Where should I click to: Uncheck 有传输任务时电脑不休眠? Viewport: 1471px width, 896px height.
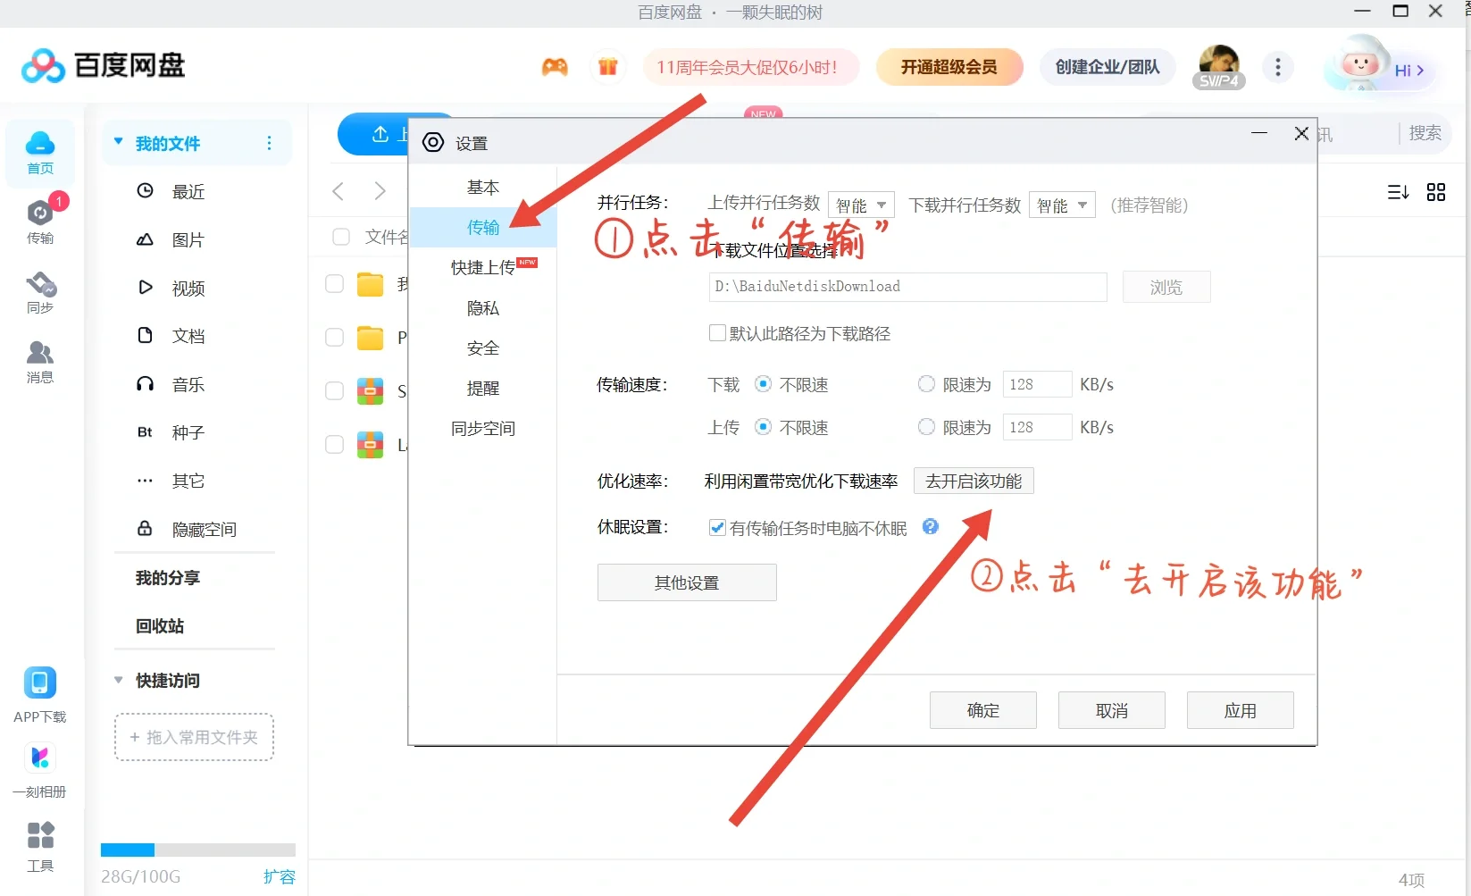[717, 527]
